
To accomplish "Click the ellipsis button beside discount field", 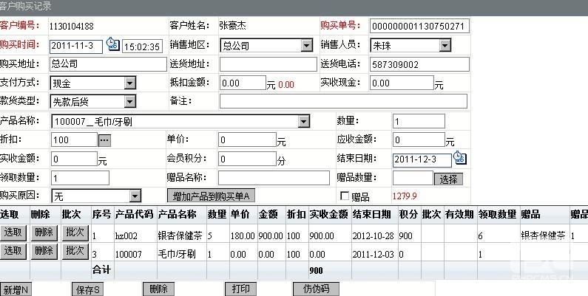I will click(104, 140).
